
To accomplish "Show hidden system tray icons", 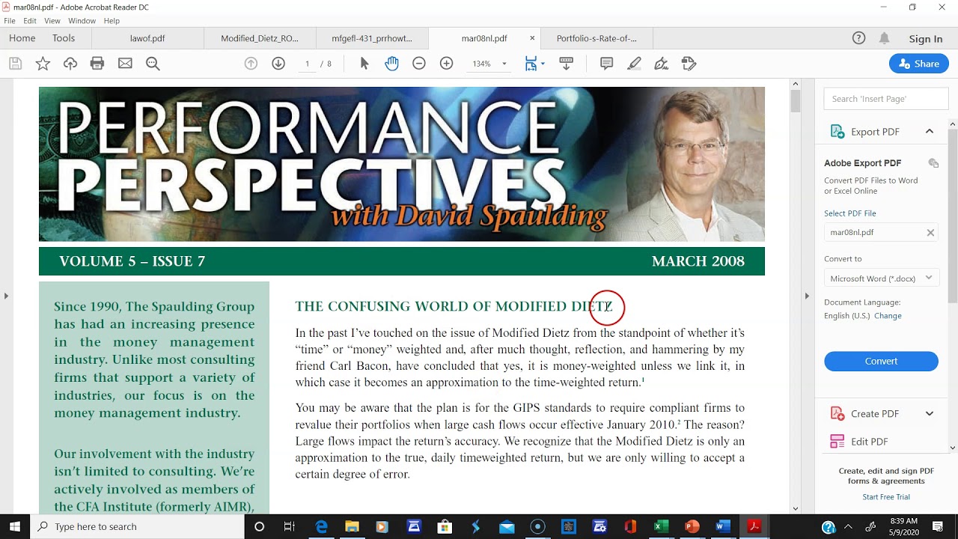I will 849,526.
